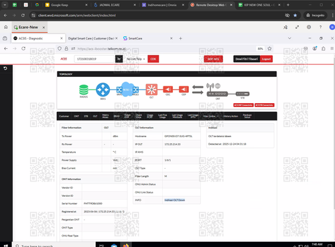Click the ACS STB Connectivity button
Screen dimensions: 335x247
[x=265, y=105]
